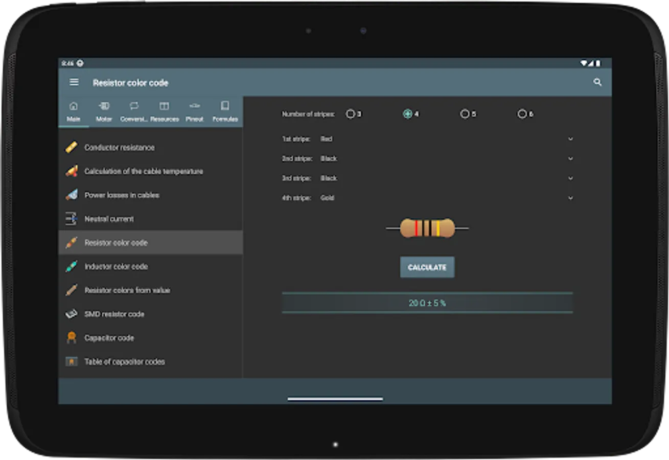Image resolution: width=669 pixels, height=460 pixels.
Task: Choose 3 stripes radio button
Action: (350, 114)
